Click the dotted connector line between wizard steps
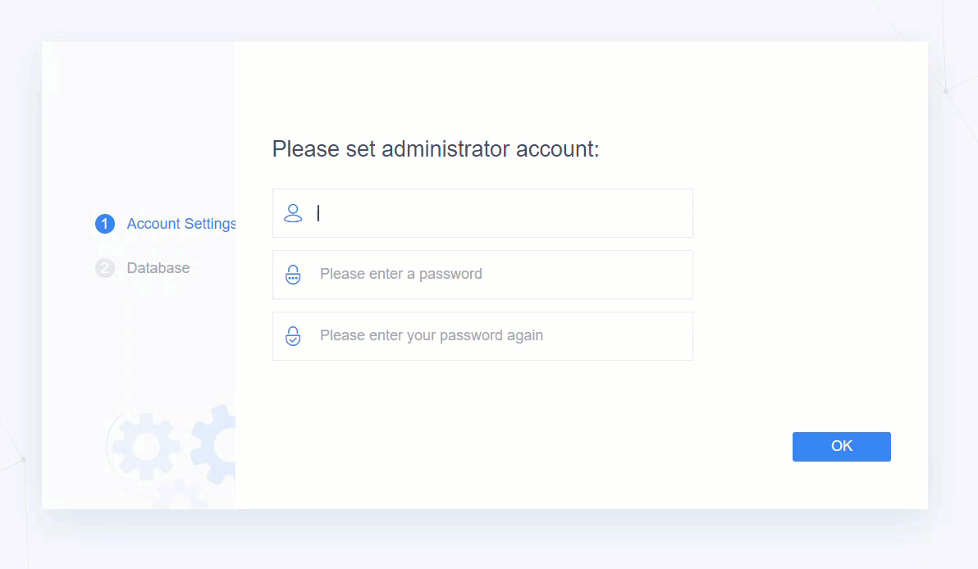Viewport: 978px width, 569px height. [x=127, y=353]
